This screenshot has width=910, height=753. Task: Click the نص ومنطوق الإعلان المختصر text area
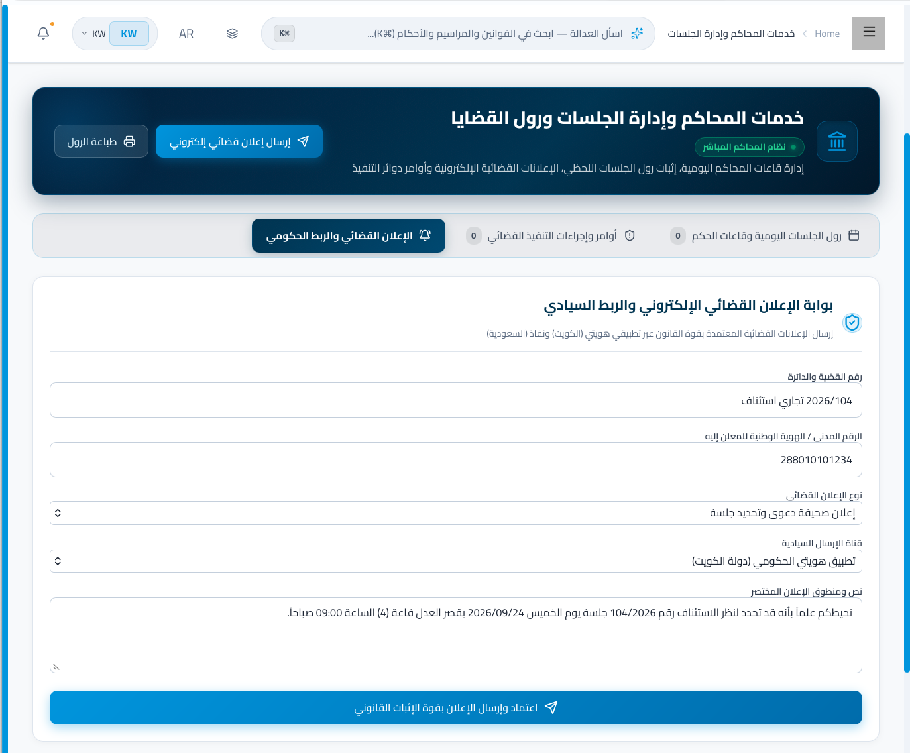coord(456,636)
